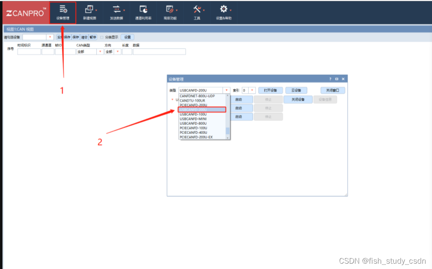Open the 工具 tools menu
This screenshot has height=269, width=432.
197,13
